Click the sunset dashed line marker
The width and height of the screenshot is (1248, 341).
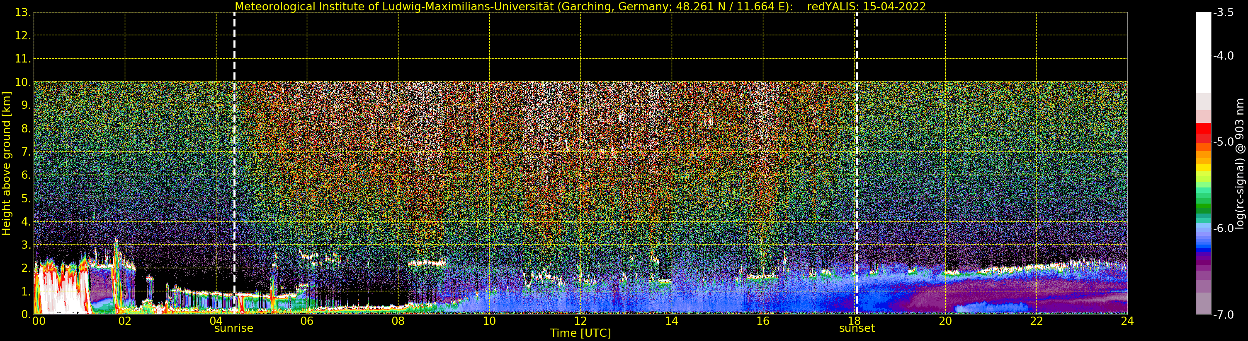pos(857,163)
